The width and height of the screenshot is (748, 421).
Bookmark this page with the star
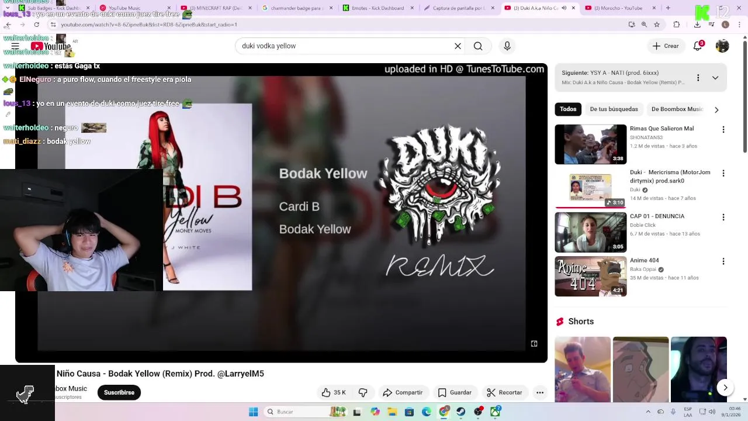coord(657,25)
